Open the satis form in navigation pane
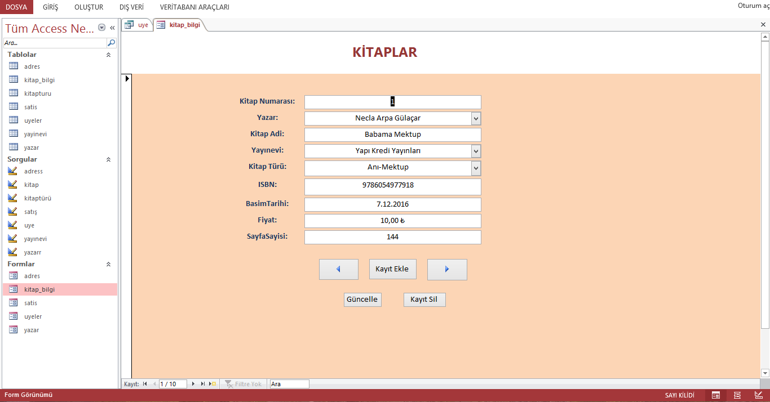 point(30,303)
